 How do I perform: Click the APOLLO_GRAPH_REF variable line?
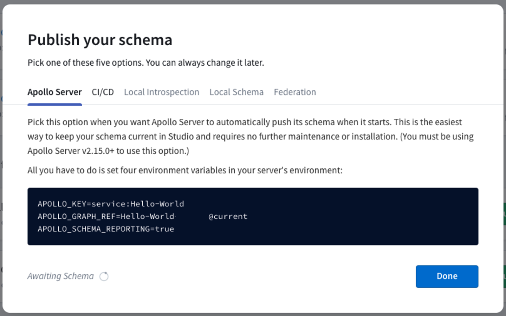(142, 216)
